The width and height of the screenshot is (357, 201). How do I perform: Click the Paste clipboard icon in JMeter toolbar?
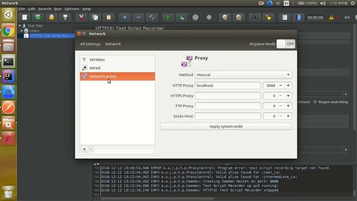(109, 17)
